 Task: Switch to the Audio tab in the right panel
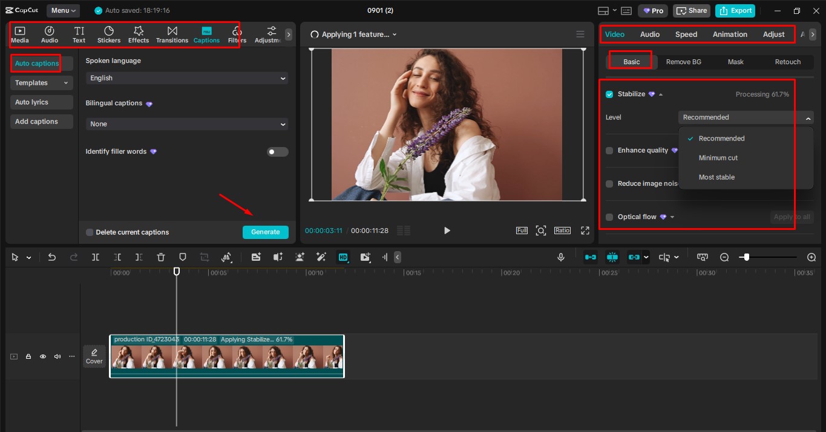pyautogui.click(x=649, y=34)
